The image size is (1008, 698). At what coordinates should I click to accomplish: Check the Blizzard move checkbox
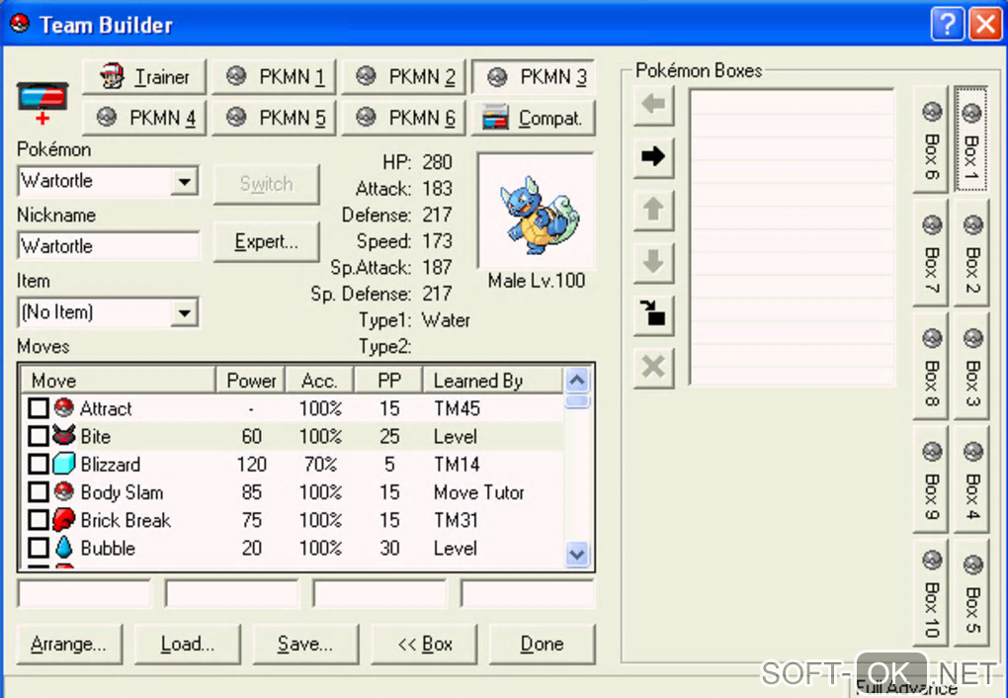click(x=38, y=463)
